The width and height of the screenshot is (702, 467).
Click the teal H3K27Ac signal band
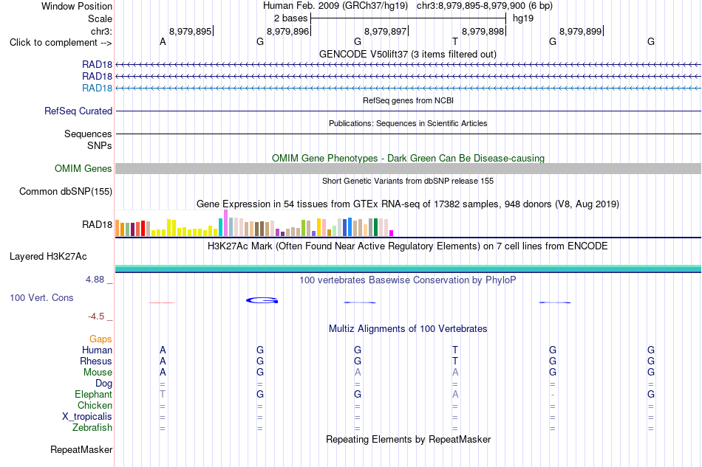pyautogui.click(x=408, y=269)
